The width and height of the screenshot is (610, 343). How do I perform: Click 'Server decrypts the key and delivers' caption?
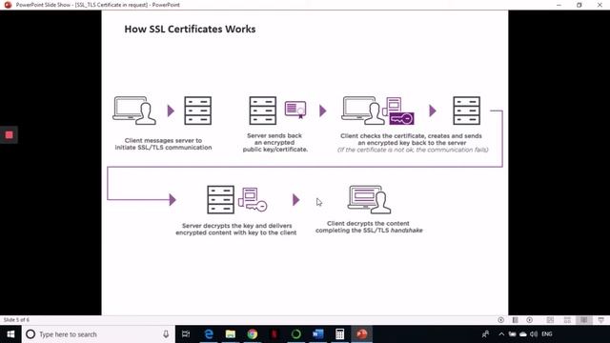point(236,229)
